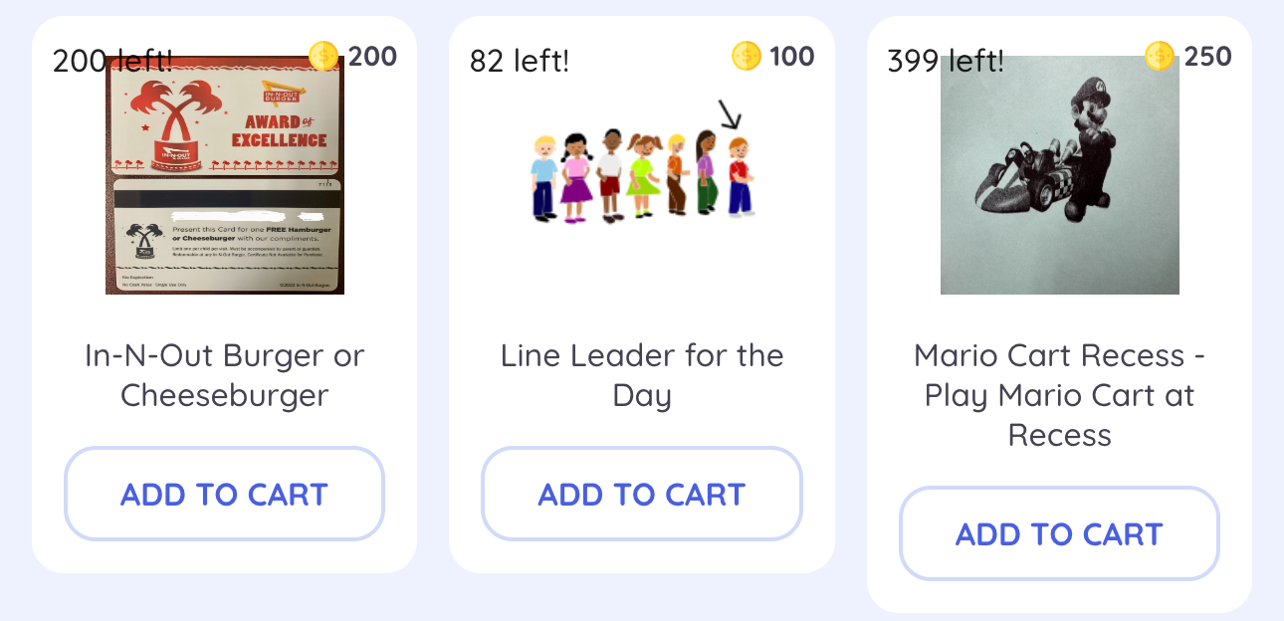The width and height of the screenshot is (1284, 621).
Task: Click the In-N-Out Burger logo on the award card
Action: pyautogui.click(x=279, y=98)
